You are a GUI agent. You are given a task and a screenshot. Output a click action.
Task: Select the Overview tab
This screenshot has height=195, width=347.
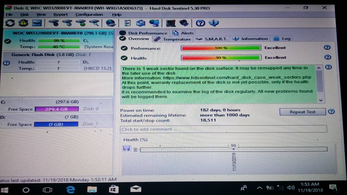click(134, 39)
